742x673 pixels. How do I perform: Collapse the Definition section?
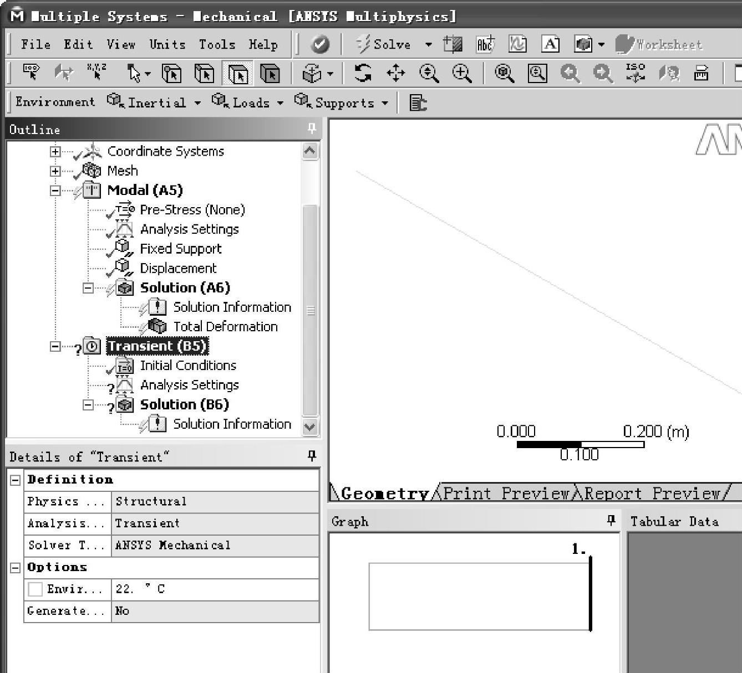(x=16, y=480)
